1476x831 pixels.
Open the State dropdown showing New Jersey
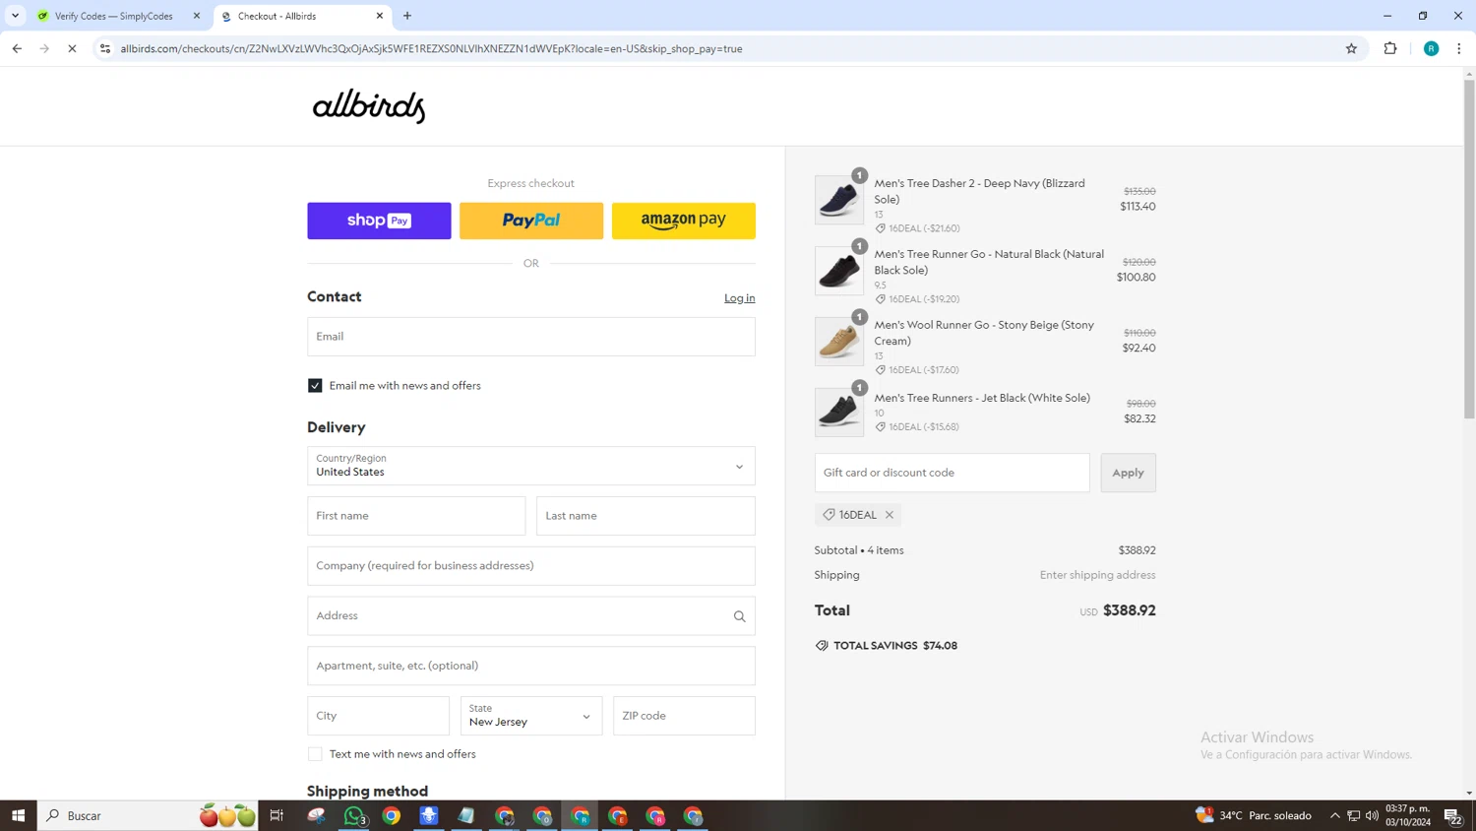point(531,716)
